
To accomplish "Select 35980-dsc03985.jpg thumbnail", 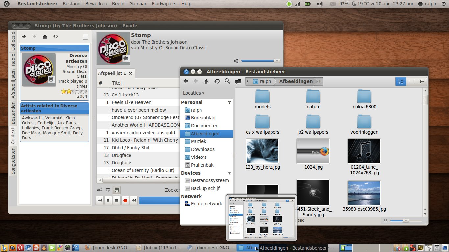I will [364, 193].
